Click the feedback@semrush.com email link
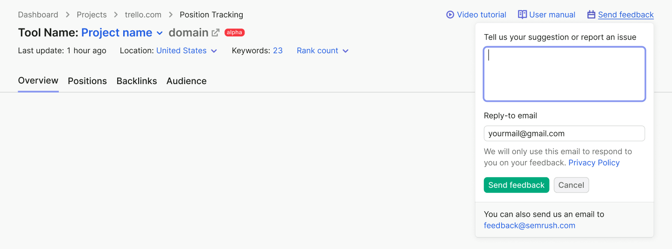Image resolution: width=672 pixels, height=249 pixels. (530, 226)
